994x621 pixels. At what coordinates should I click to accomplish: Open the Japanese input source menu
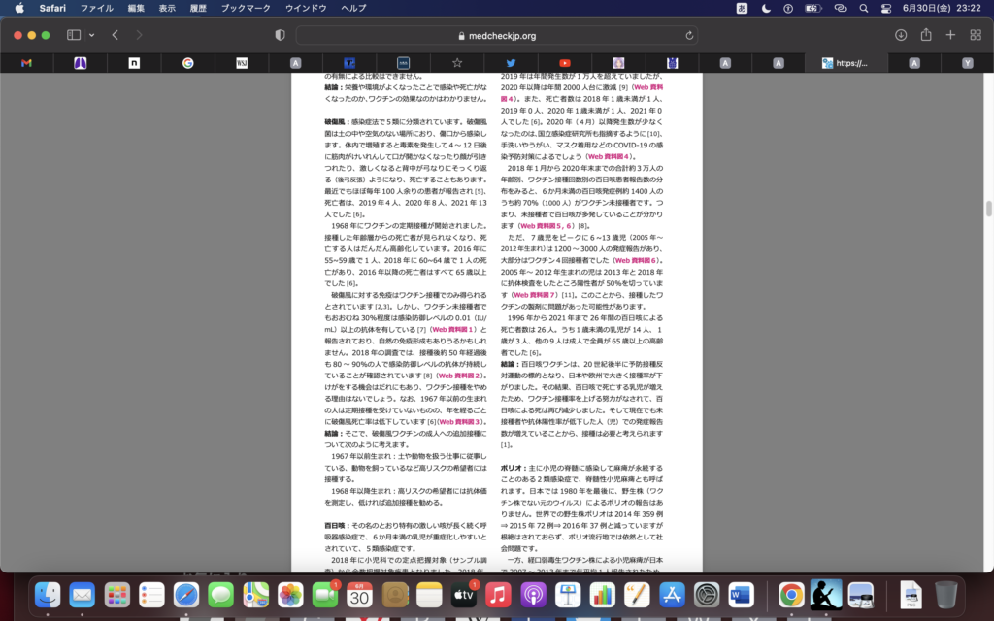743,8
